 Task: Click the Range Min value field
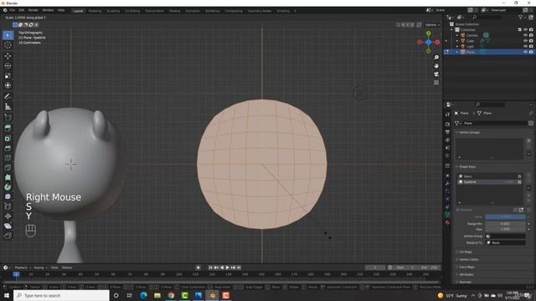point(505,224)
